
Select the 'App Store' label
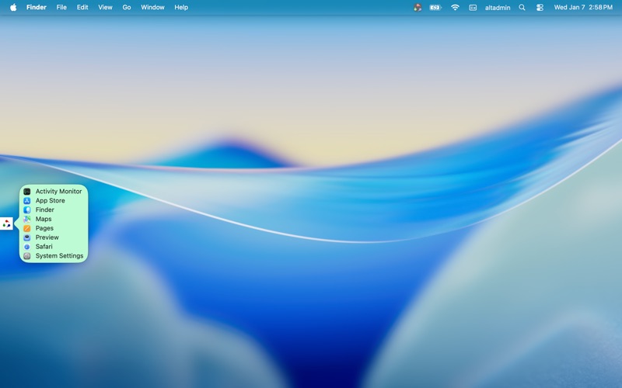(51, 201)
